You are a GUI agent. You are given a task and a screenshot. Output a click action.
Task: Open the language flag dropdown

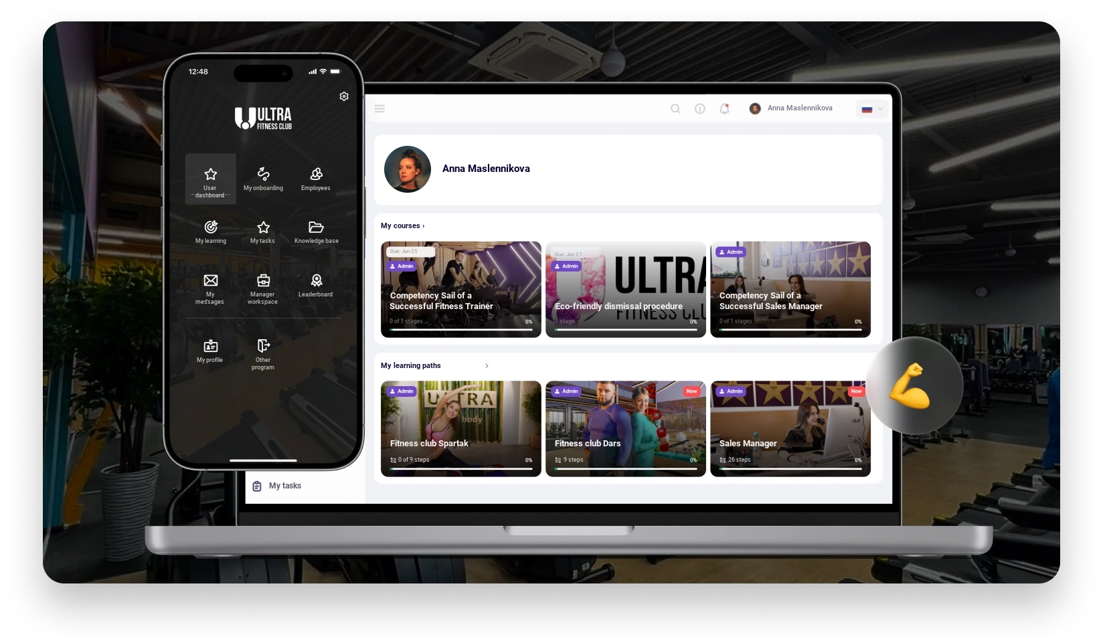(871, 109)
